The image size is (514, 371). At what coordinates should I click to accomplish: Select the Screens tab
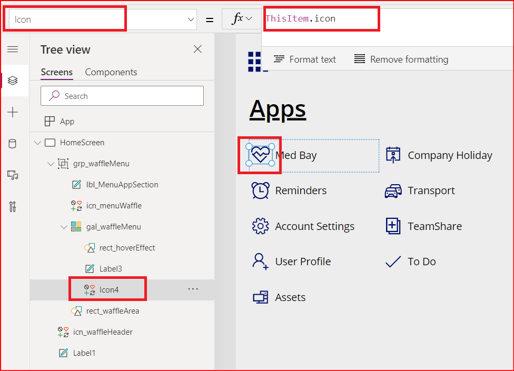pos(56,72)
